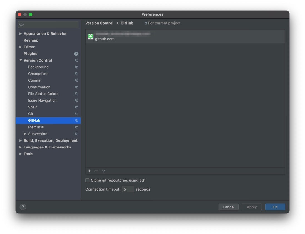The width and height of the screenshot is (305, 234).
Task: Click the Plugins update count badge
Action: tap(76, 54)
